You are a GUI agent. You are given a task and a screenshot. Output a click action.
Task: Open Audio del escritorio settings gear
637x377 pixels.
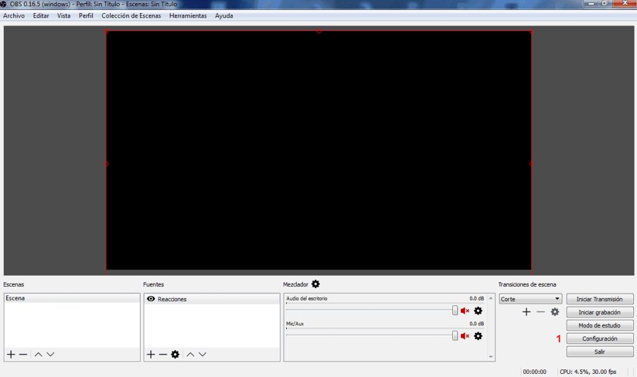tap(478, 310)
